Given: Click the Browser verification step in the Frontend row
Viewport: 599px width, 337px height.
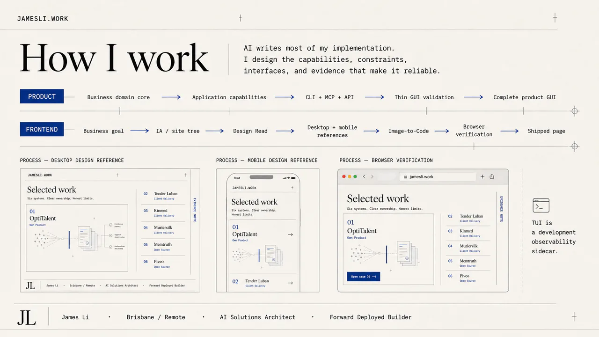Looking at the screenshot, I should (x=474, y=131).
